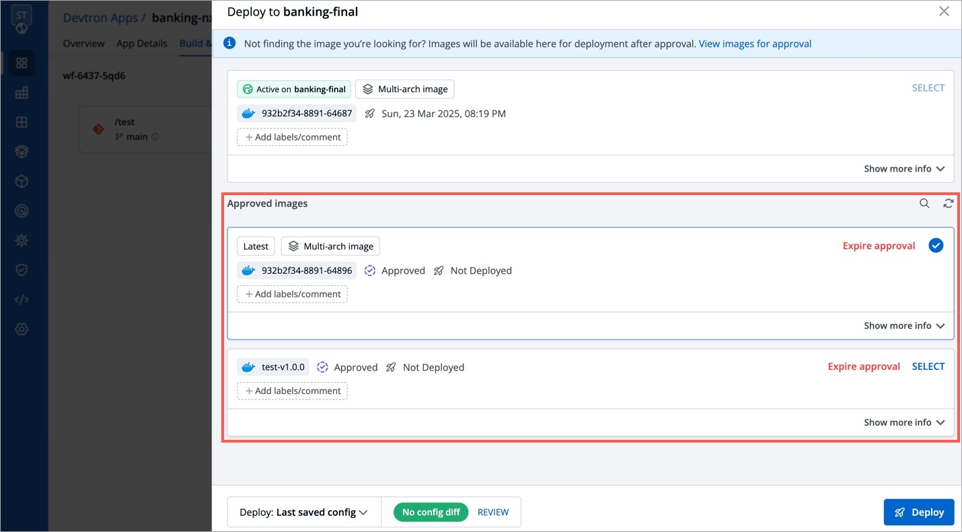Click the Docker icon beside 932b2f34-8891-64896
This screenshot has width=962, height=532.
tap(248, 270)
